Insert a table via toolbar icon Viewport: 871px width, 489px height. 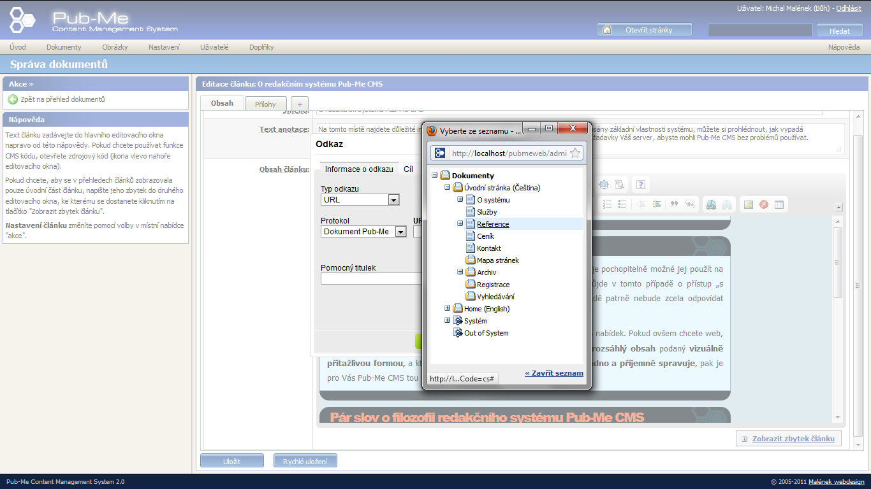(x=779, y=204)
